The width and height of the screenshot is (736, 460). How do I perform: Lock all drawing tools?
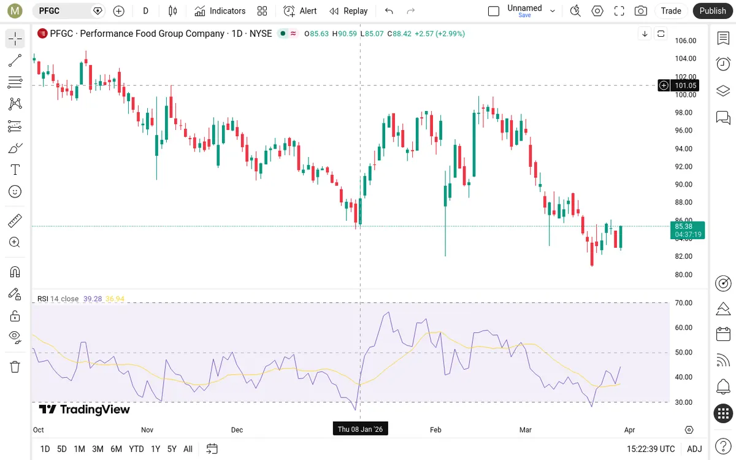[x=15, y=316]
